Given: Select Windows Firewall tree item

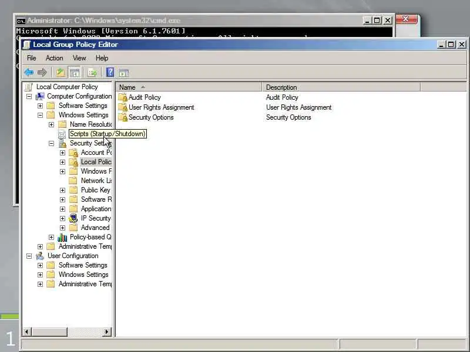Looking at the screenshot, I should [x=96, y=171].
